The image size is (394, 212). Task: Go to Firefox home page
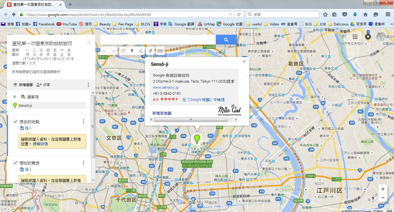(x=366, y=15)
